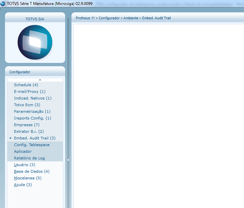The width and height of the screenshot is (244, 208).
Task: Expand the Totvs Ecm (3) group
Action: tap(27, 105)
